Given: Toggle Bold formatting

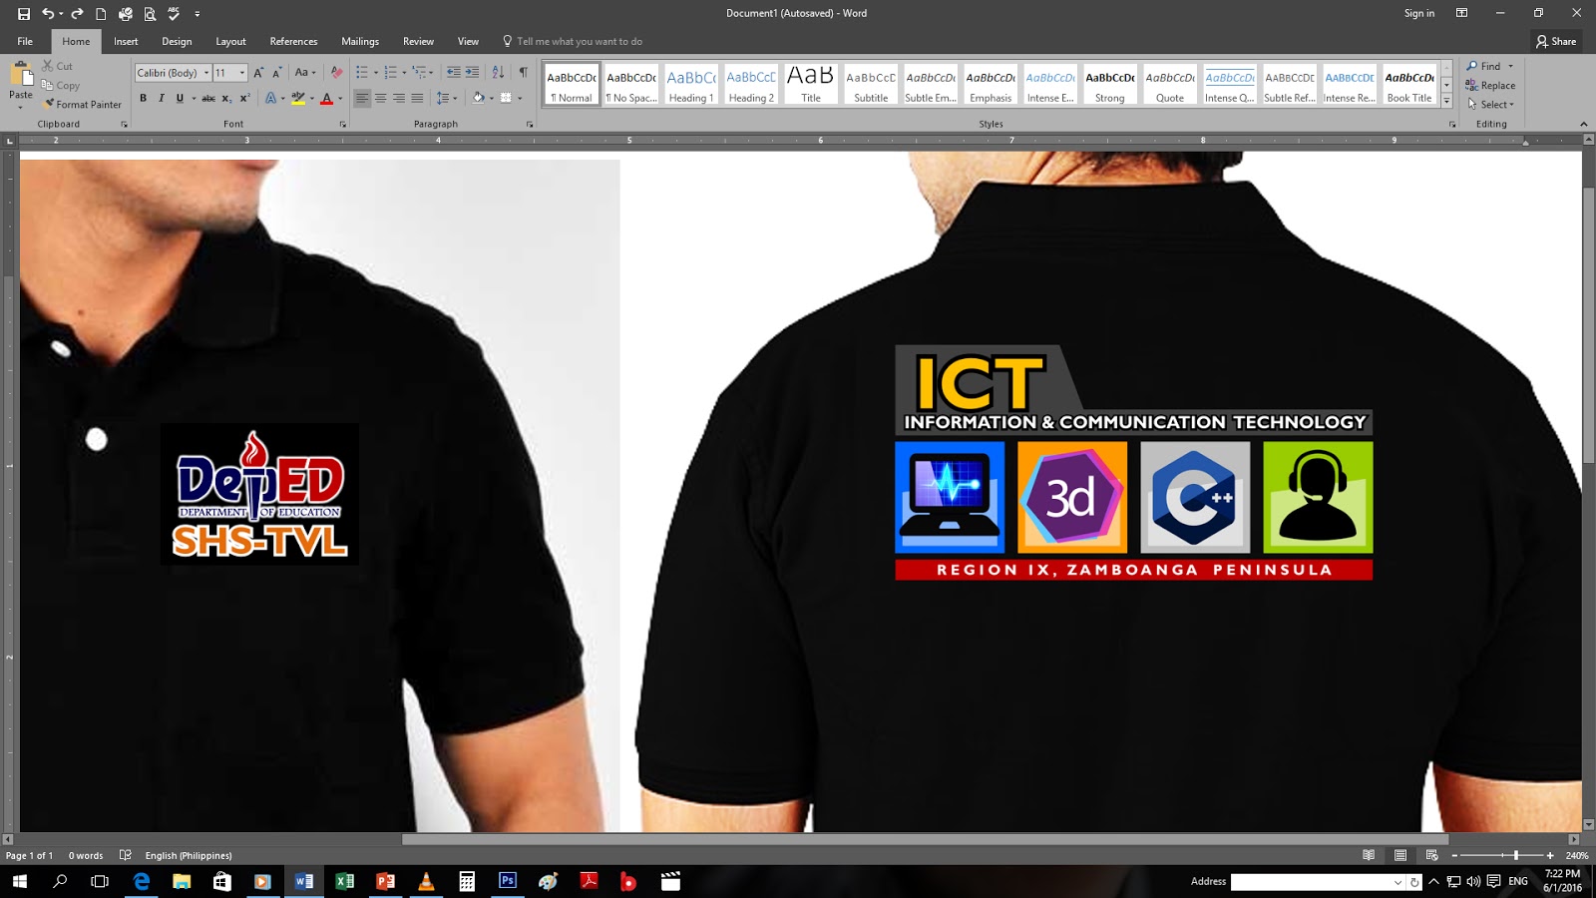Looking at the screenshot, I should 144,98.
